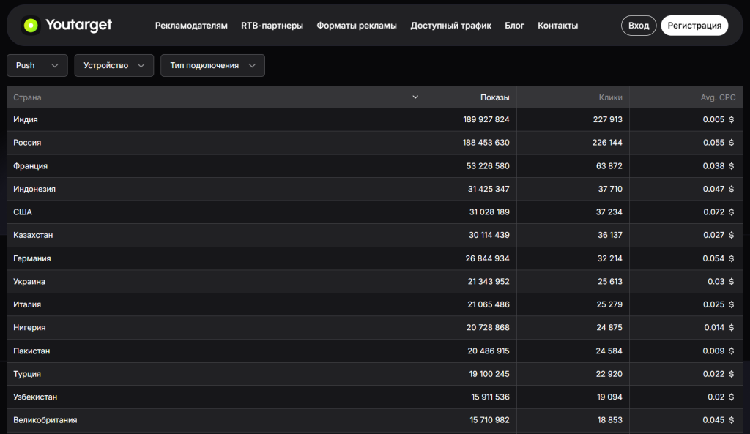Open the Рекламодателям menu item
The image size is (750, 434).
191,26
